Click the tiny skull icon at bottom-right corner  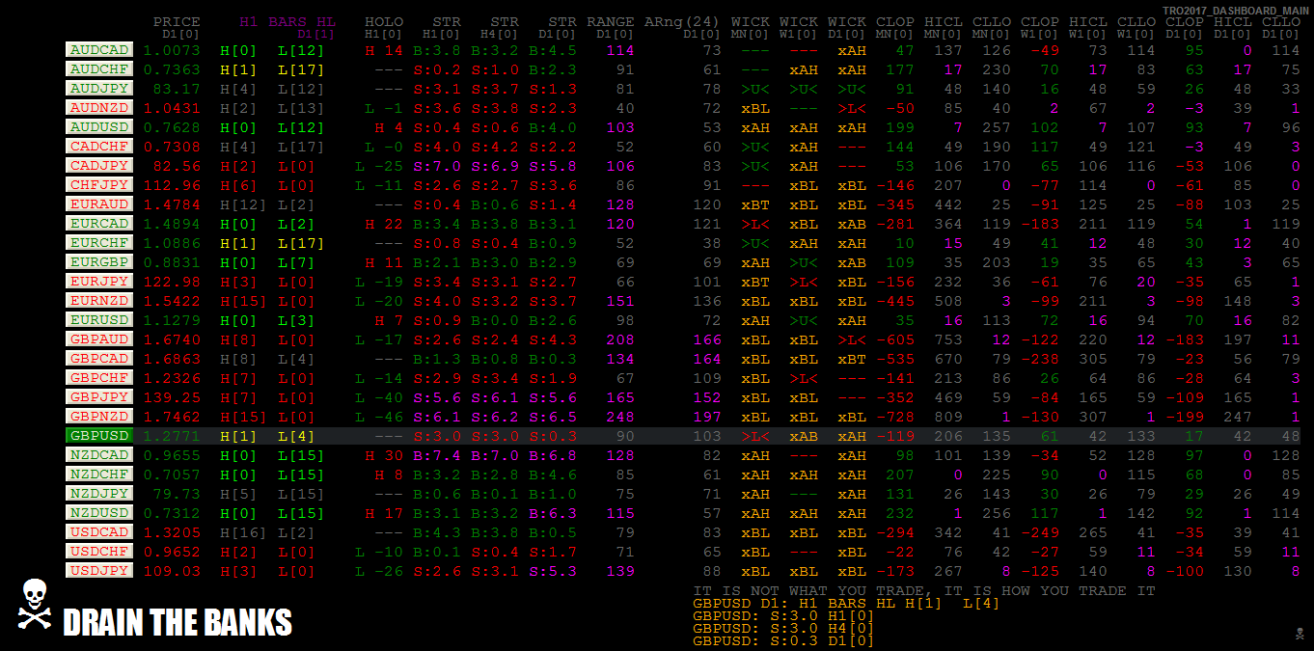(1300, 633)
